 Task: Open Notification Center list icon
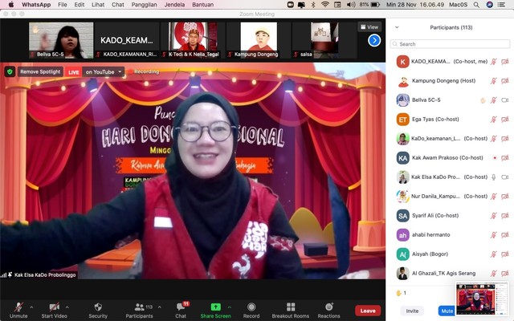coord(501,5)
